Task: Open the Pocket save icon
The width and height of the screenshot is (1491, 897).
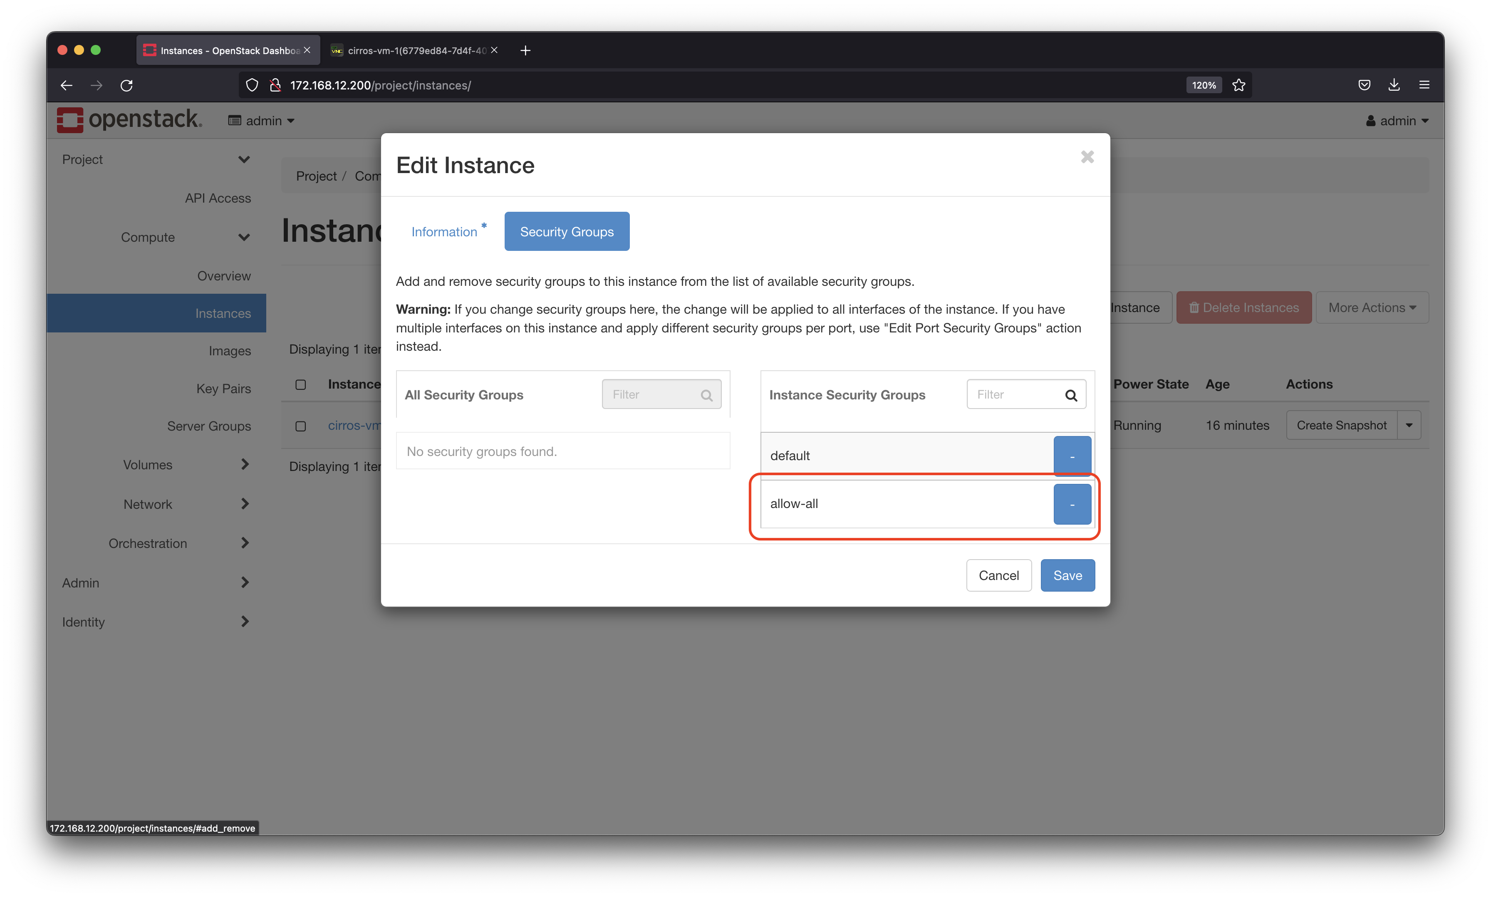Action: click(1364, 85)
